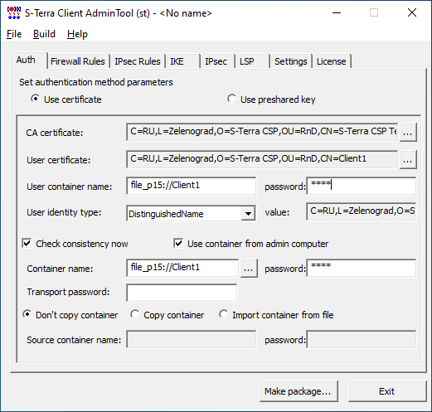
Task: Switch to the Auth tab
Action: (29, 60)
